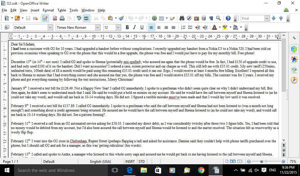Click the Document as E-mail icon
The height and width of the screenshot is (176, 300).
35,18
